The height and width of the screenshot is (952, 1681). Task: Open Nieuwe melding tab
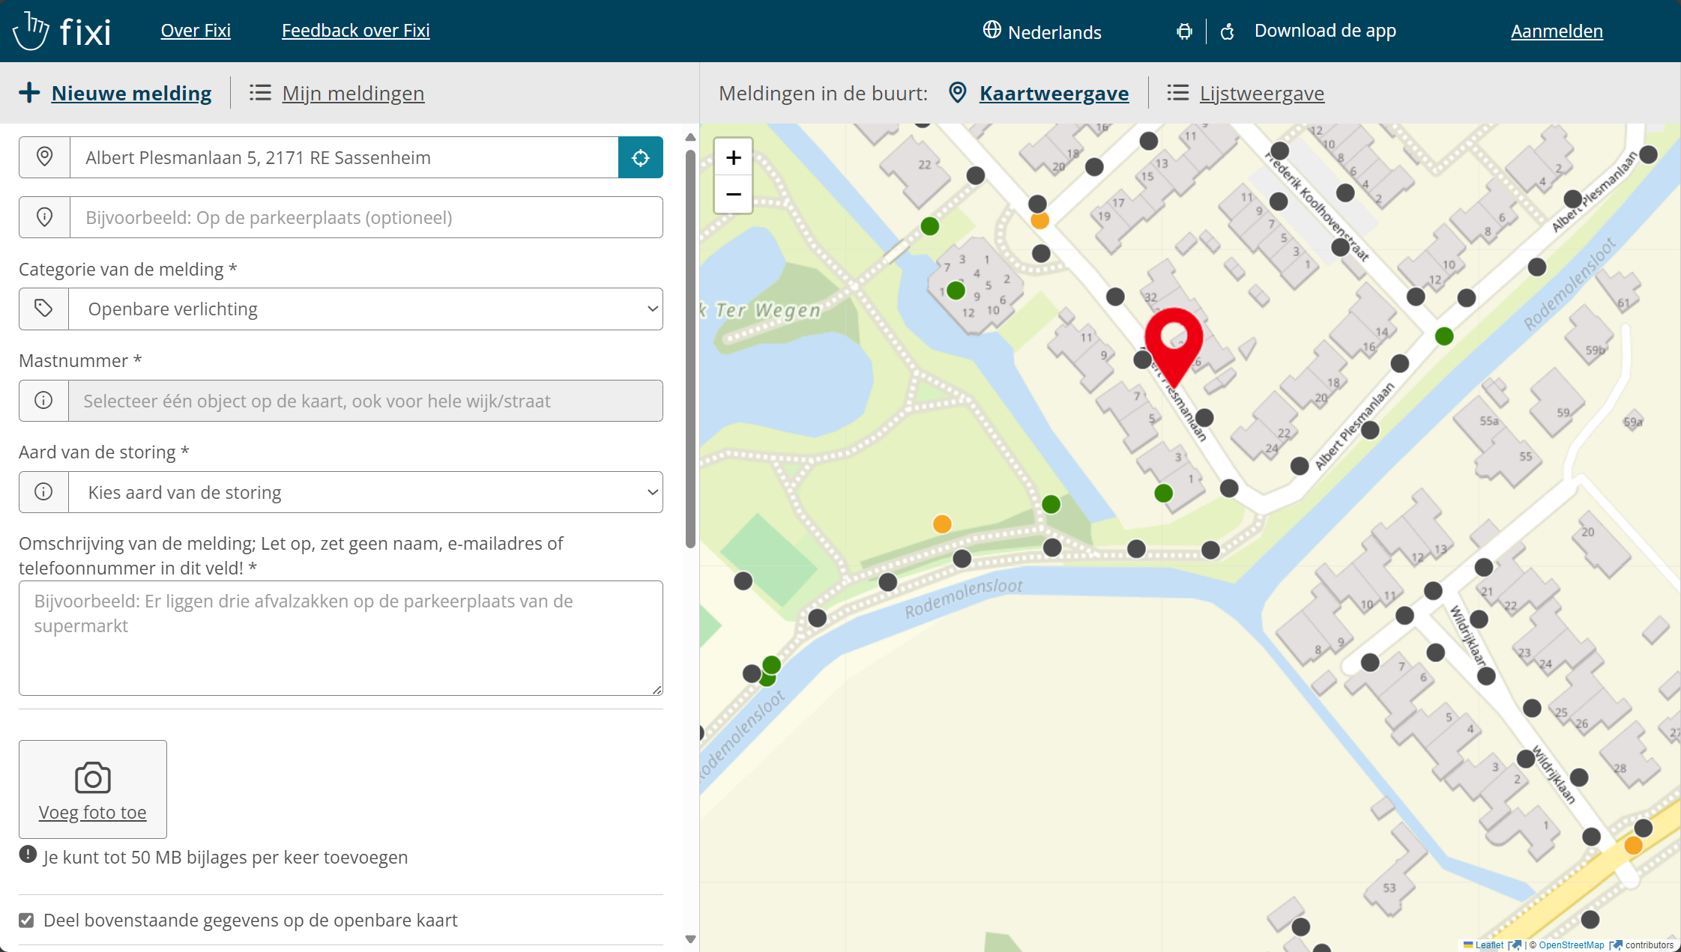pyautogui.click(x=131, y=93)
